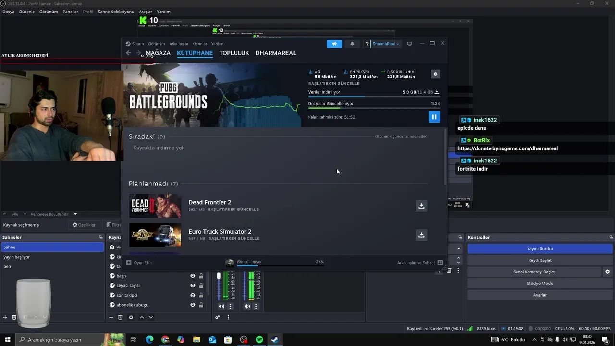Pause the PUBG download in Steam
Viewport: 615px width, 346px height.
coord(434,117)
